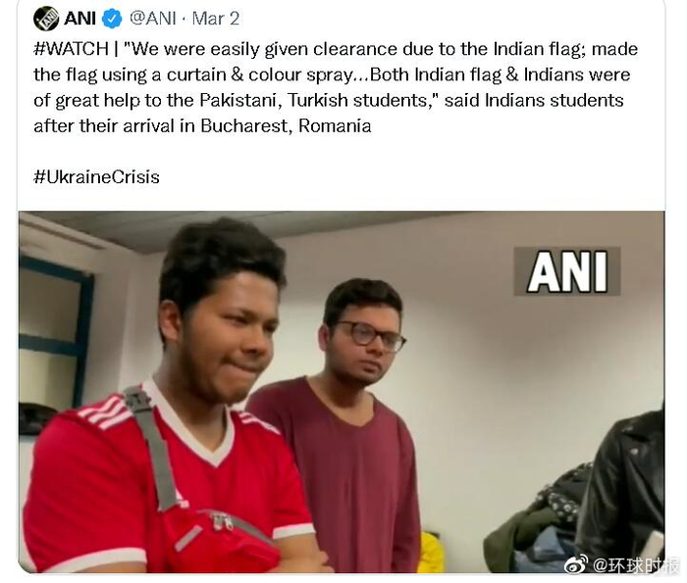This screenshot has height=583, width=687.
Task: Click the @环球时报 watermark text
Action: 636,565
